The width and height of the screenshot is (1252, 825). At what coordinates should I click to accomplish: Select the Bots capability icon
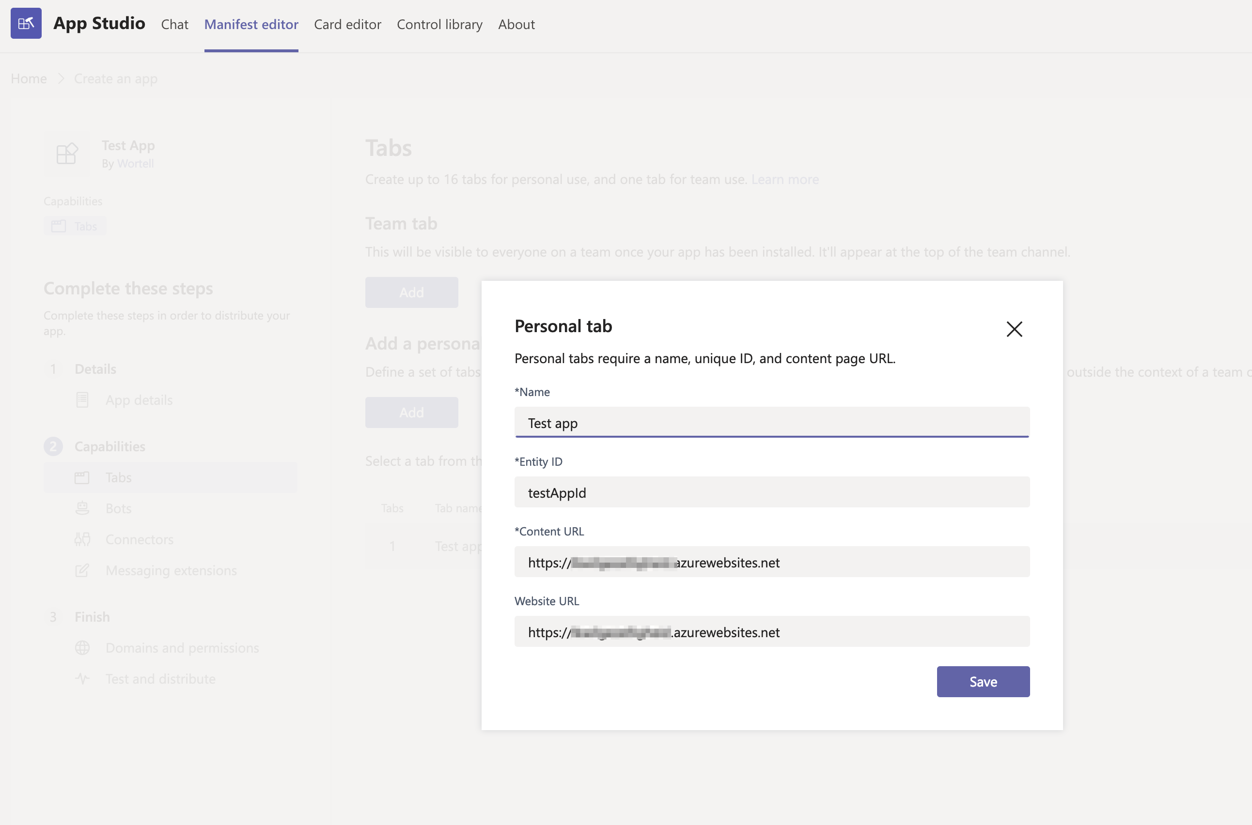(x=83, y=508)
